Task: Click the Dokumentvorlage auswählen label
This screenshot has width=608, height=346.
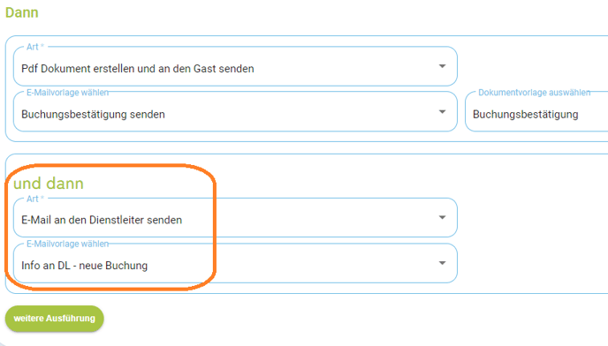Action: click(x=534, y=93)
